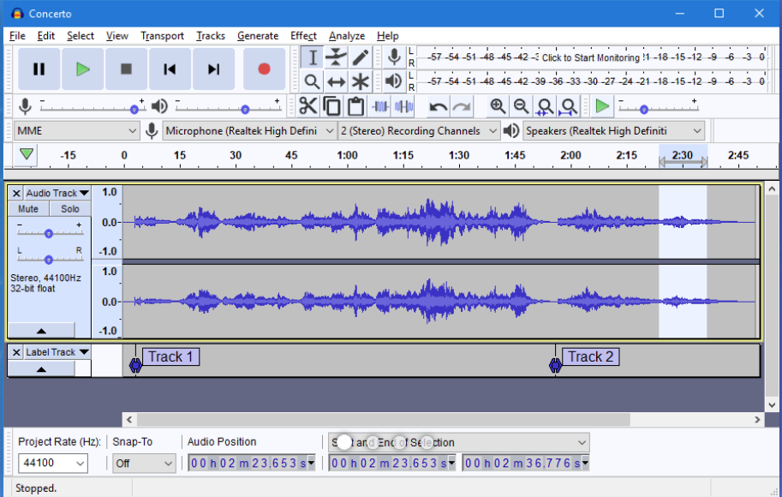Click the Redo arrow icon
Viewport: 782px width, 497px height.
[462, 106]
